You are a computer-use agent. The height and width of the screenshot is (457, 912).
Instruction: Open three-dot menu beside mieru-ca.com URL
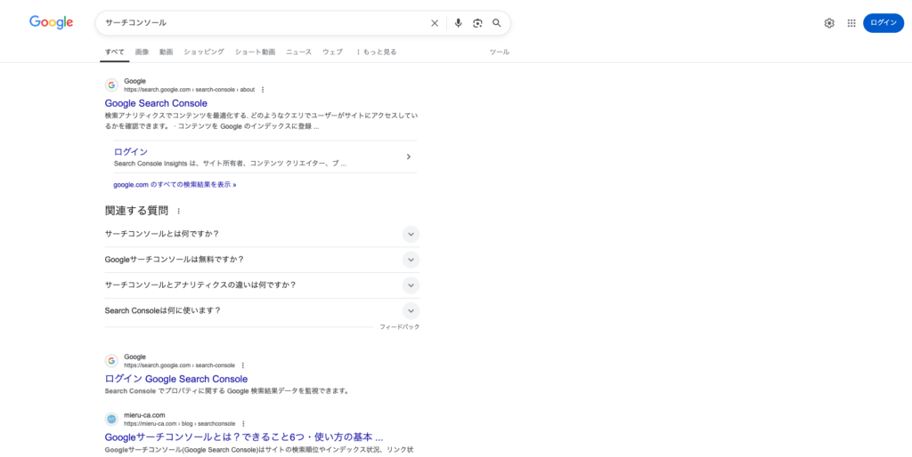pos(244,424)
